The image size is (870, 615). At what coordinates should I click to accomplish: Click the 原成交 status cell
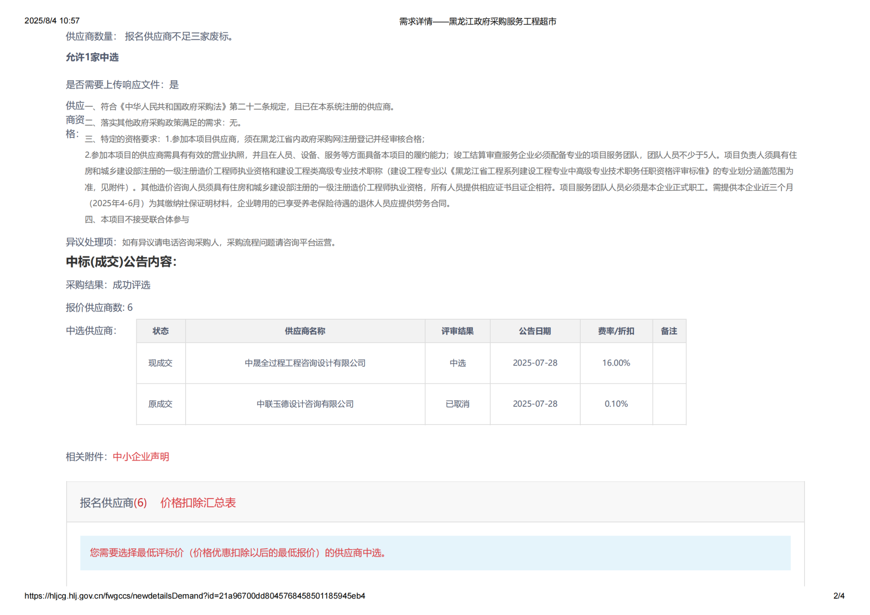pyautogui.click(x=161, y=404)
